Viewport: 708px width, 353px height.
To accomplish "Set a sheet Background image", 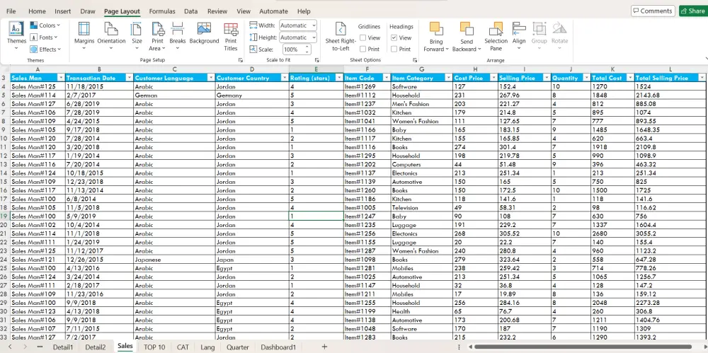I will pos(204,33).
